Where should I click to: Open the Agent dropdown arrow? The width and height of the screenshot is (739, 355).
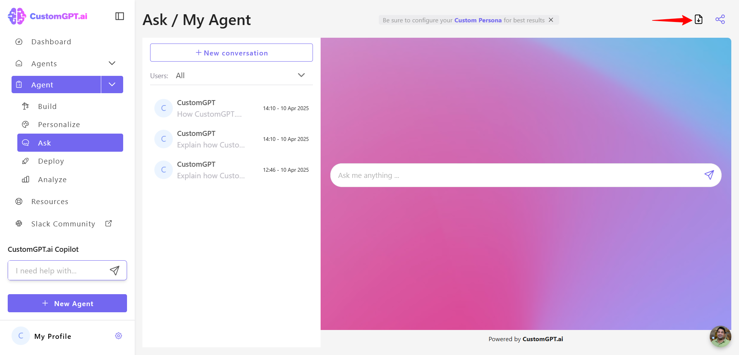pos(112,84)
